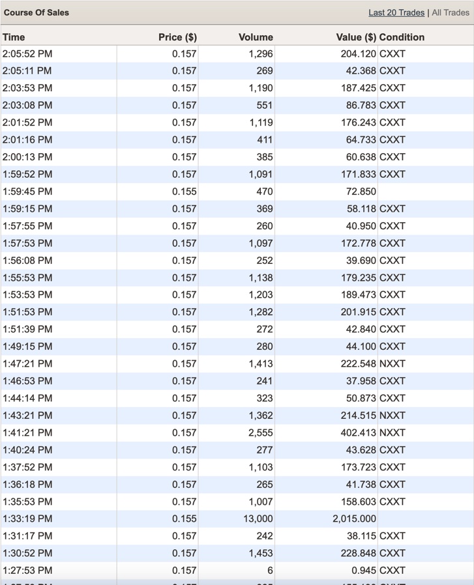Viewport: 474px width, 585px height.
Task: Click the Last 20 Trades link
Action: 396,12
